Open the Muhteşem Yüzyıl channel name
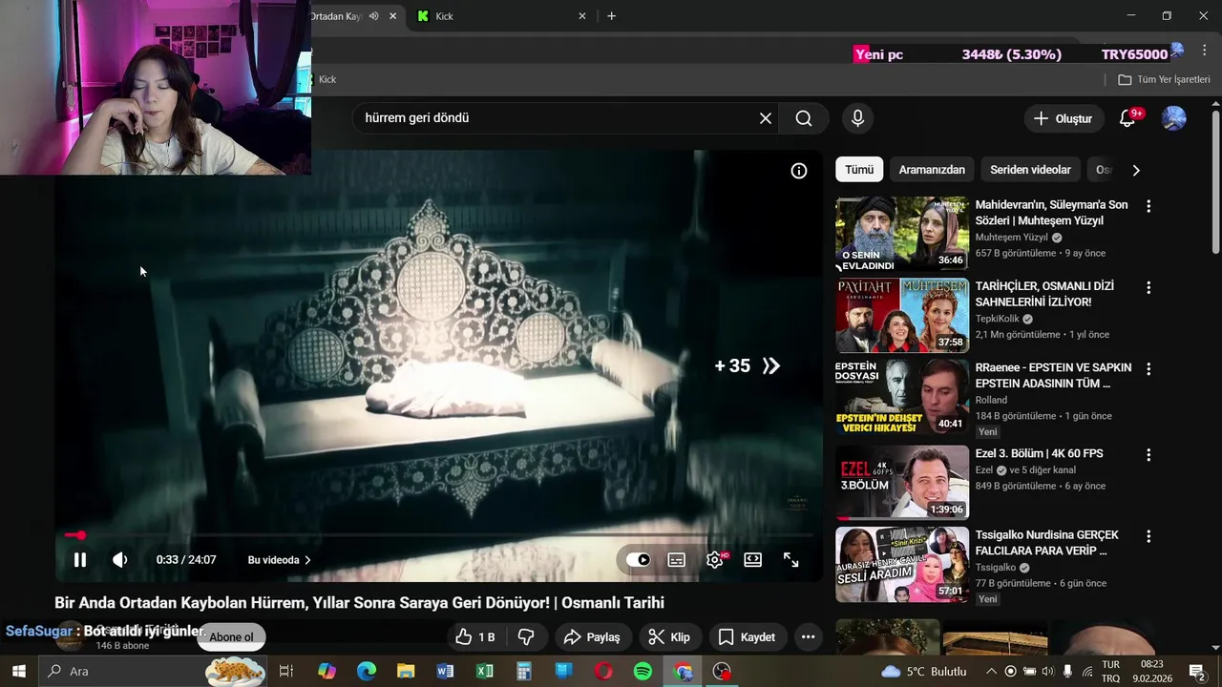Screen dimensions: 1222x687 click(x=1012, y=238)
